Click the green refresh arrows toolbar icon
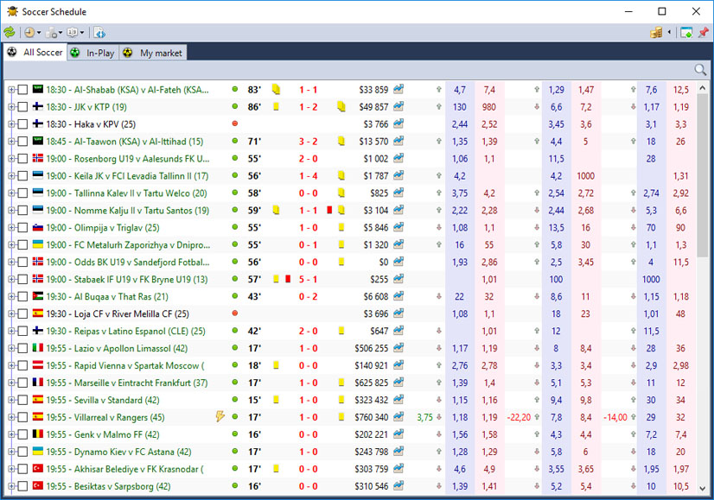Viewport: 714px width, 500px height. pyautogui.click(x=10, y=32)
